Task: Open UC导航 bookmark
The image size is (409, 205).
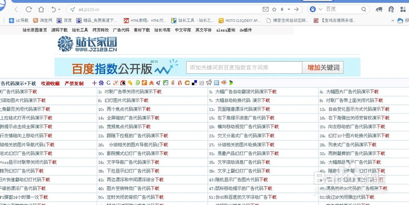Action: [x=19, y=20]
